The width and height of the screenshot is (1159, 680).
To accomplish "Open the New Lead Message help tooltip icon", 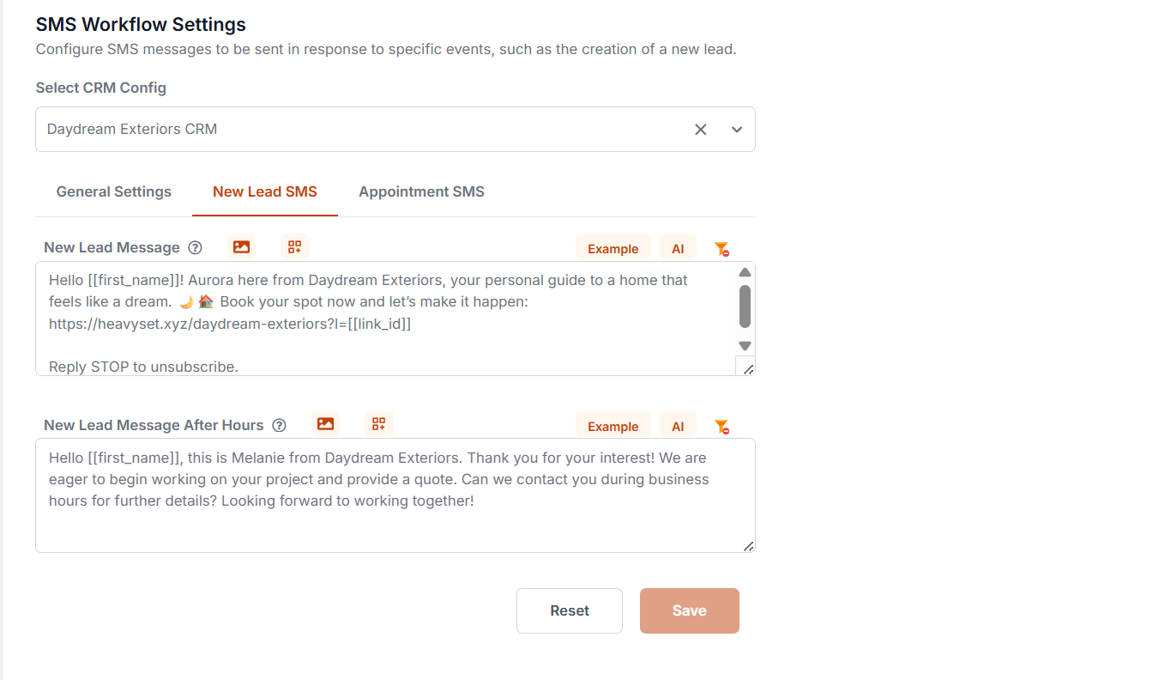I will coord(196,247).
